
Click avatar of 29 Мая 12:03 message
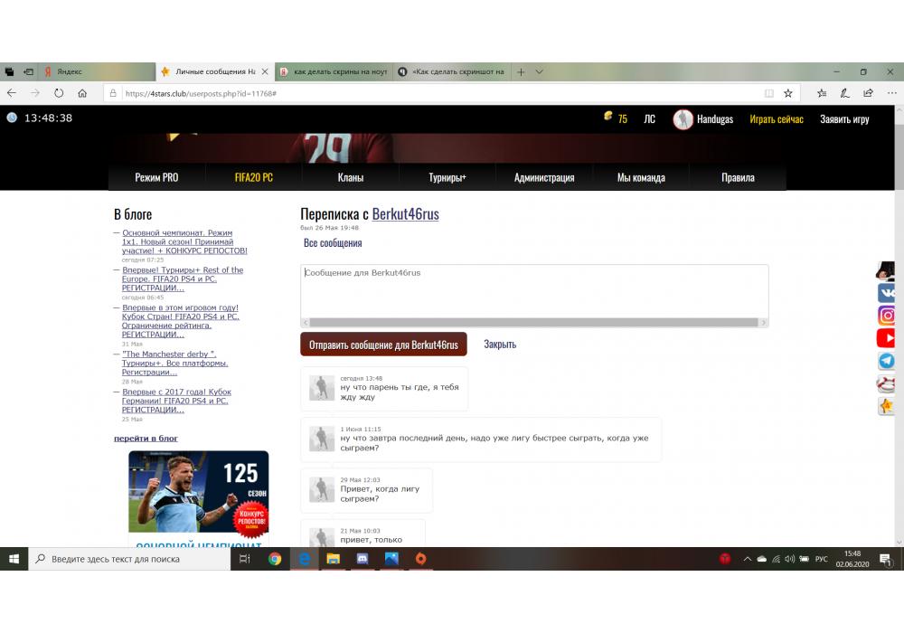click(x=321, y=489)
